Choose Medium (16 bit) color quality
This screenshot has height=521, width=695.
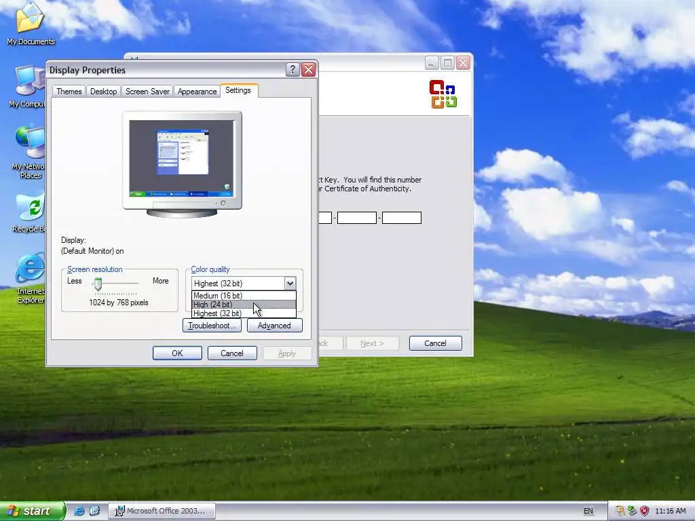pyautogui.click(x=244, y=296)
